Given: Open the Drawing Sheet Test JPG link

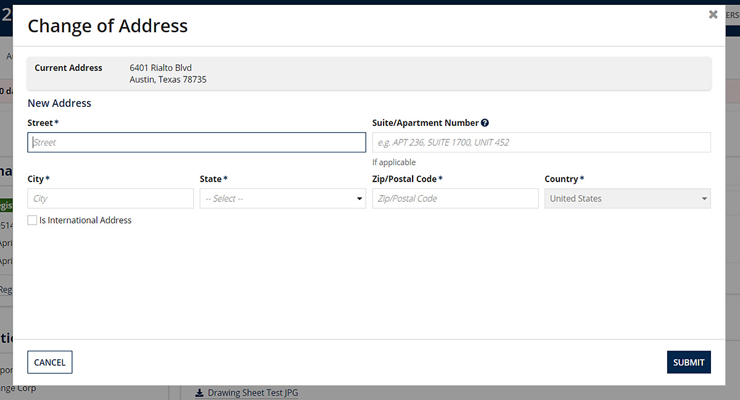Looking at the screenshot, I should point(252,393).
